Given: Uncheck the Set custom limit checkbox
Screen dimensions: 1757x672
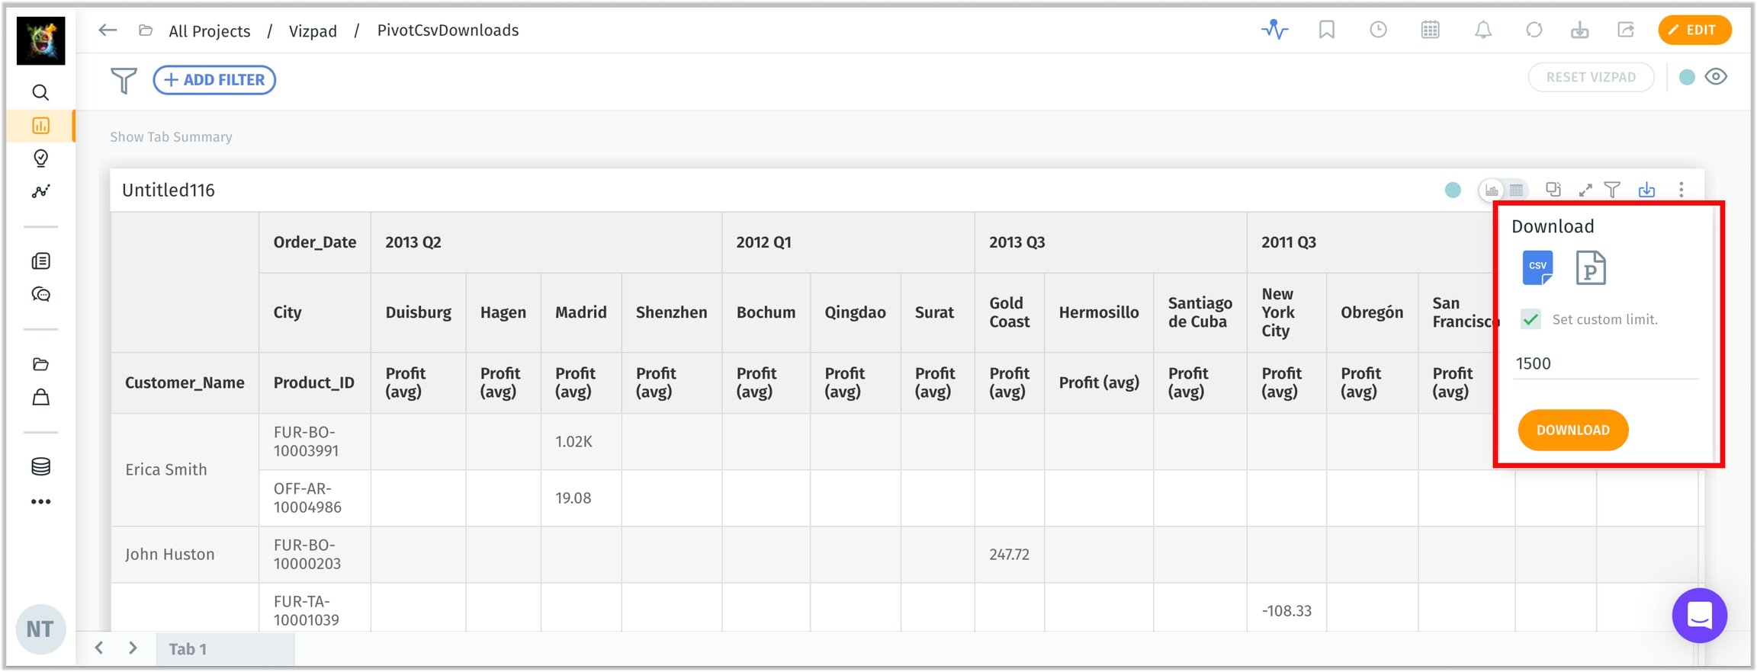Looking at the screenshot, I should click(x=1531, y=319).
